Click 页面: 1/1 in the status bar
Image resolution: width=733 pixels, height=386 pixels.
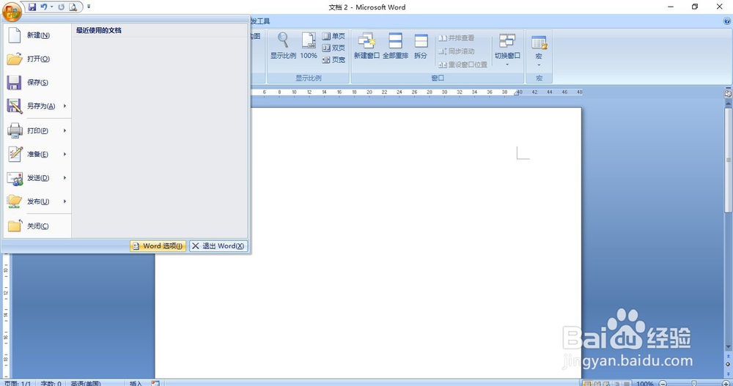18,383
